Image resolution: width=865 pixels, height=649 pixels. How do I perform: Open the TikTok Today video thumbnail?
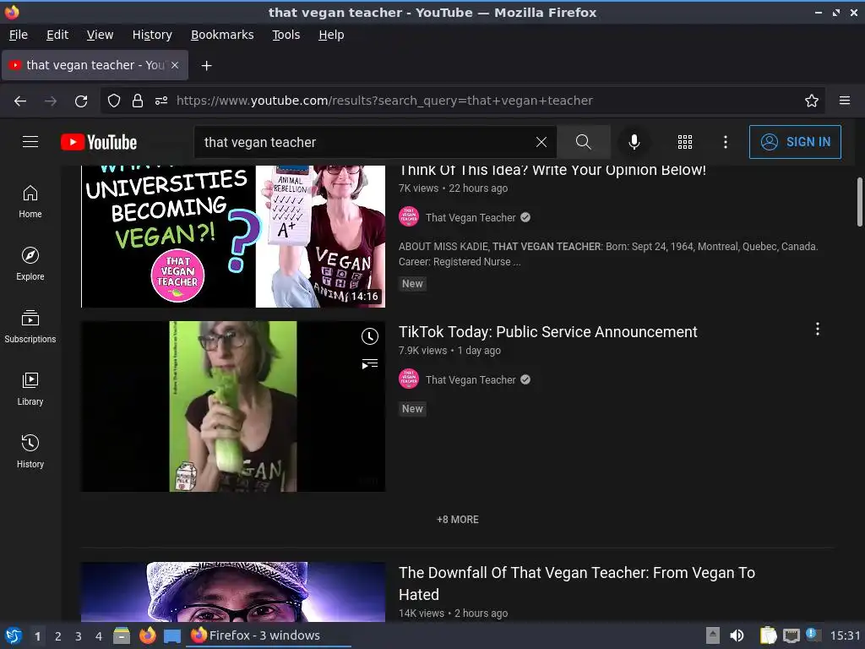click(233, 406)
